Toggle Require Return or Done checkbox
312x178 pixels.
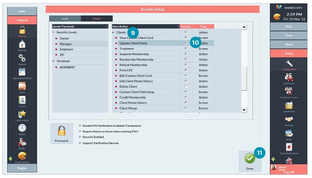pos(80,131)
